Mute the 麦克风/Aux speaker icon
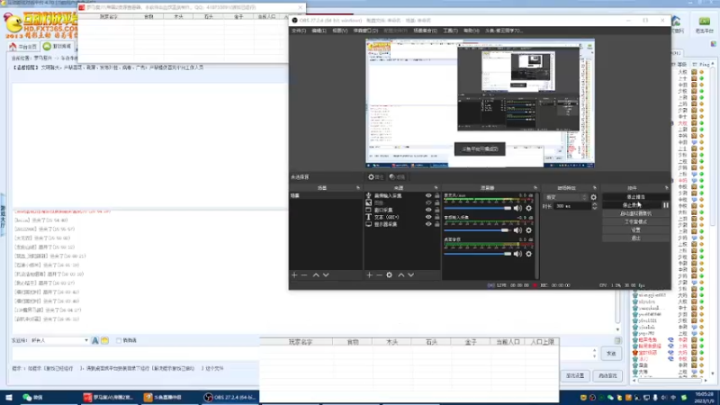This screenshot has width=720, height=405. [518, 208]
